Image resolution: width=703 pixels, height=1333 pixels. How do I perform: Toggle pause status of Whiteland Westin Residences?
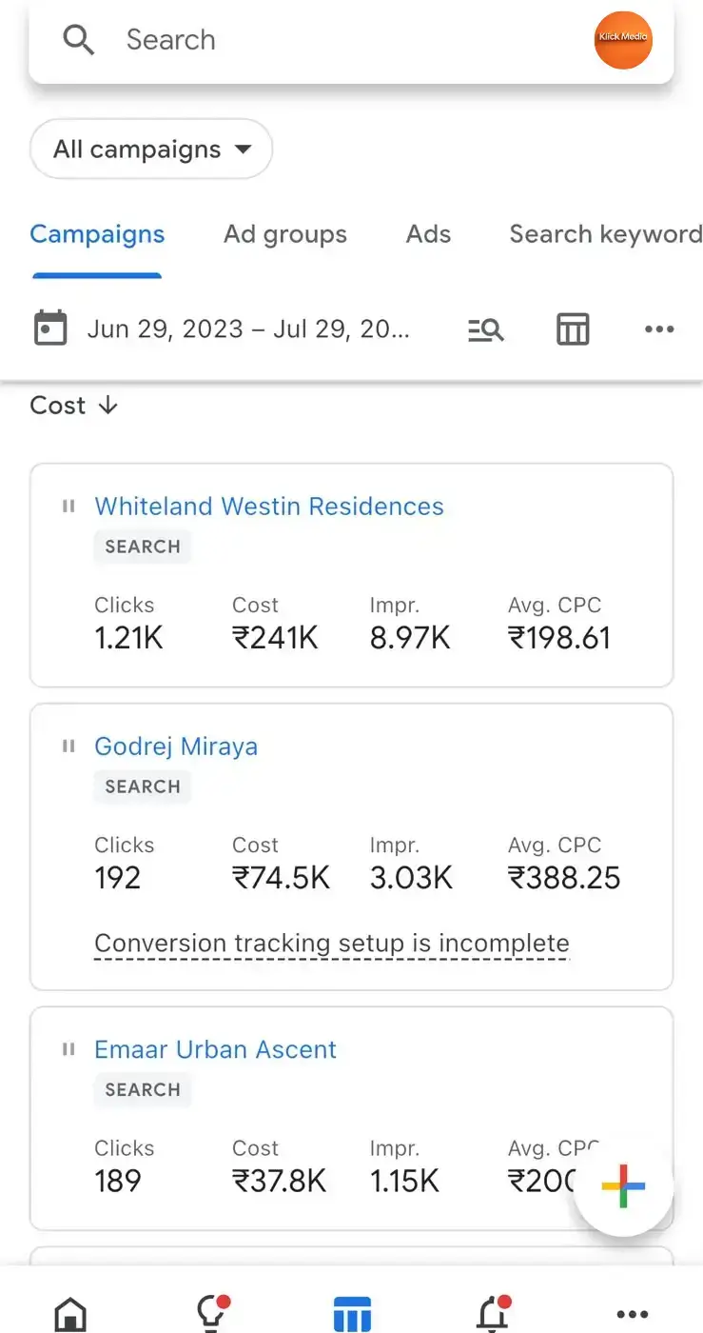click(x=68, y=507)
